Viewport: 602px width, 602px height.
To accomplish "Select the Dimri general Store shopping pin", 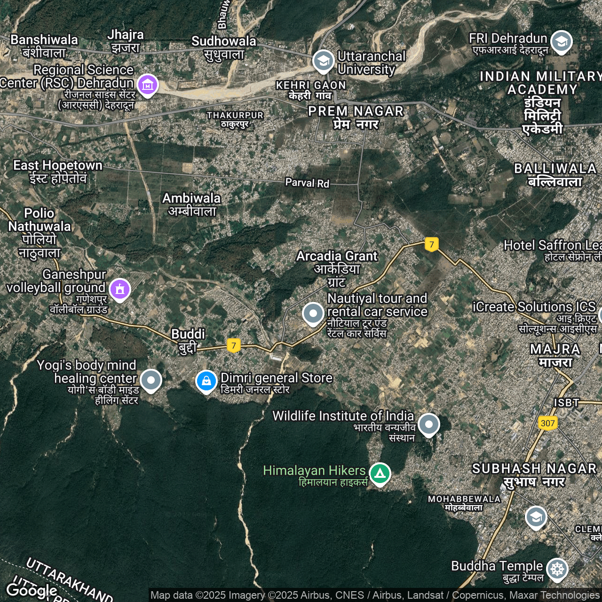I will tap(206, 381).
